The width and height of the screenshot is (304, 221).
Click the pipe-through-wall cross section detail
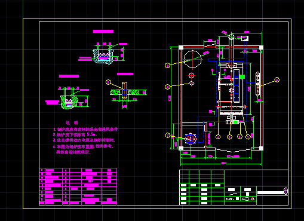click(125, 93)
